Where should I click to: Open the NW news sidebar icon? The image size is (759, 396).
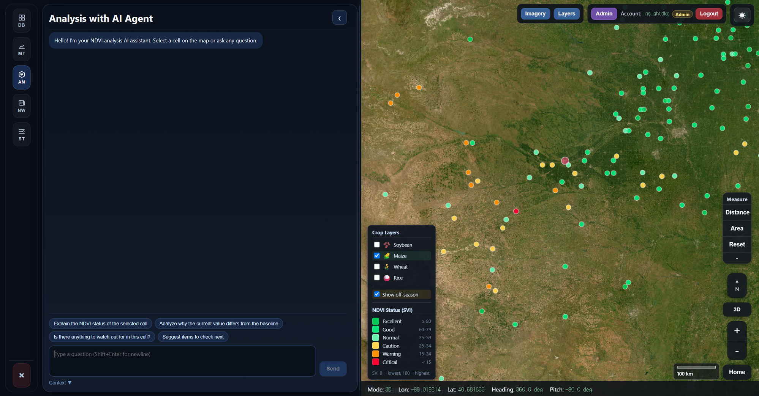[x=22, y=106]
